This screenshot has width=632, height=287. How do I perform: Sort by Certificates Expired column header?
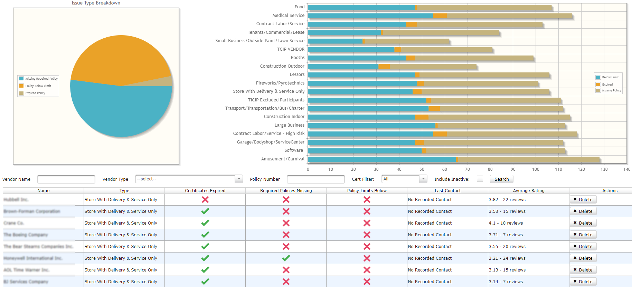click(205, 191)
